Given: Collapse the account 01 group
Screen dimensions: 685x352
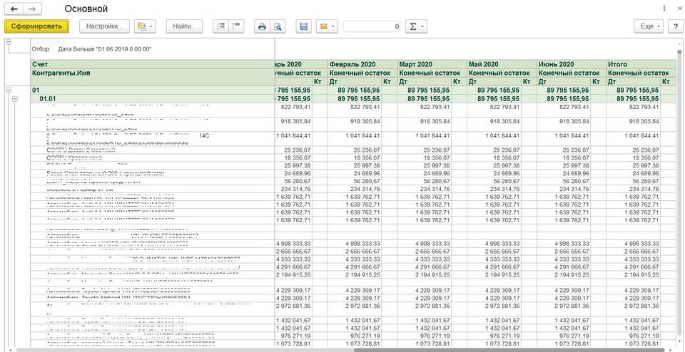Looking at the screenshot, I should click(9, 90).
